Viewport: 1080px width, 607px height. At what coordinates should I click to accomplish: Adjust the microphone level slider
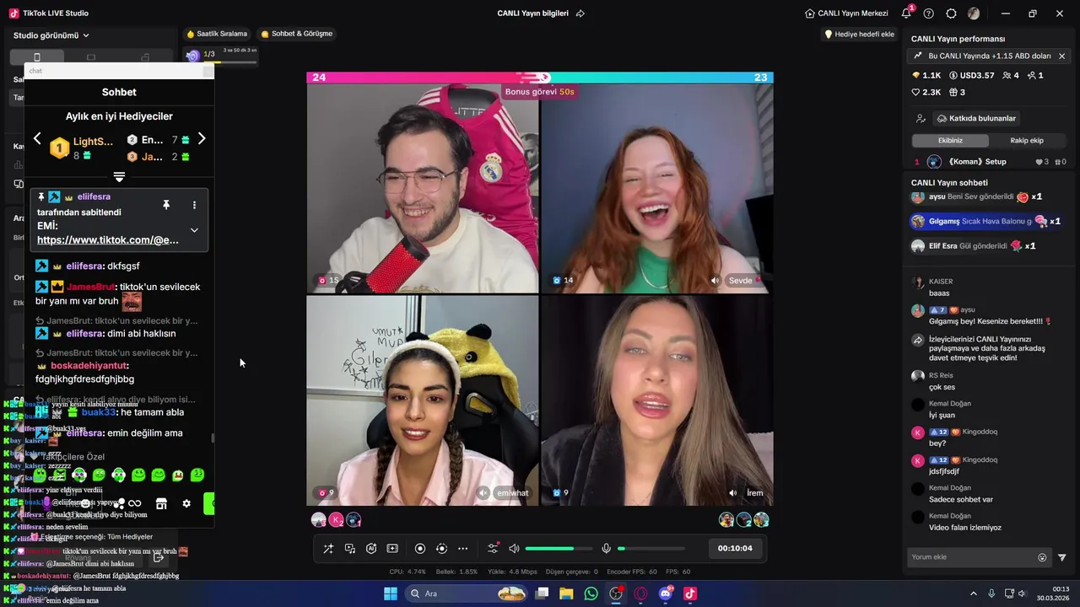click(651, 549)
